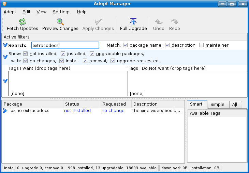249x173 pixels.
Task: Select the libxine-extracodecs package row name
Action: [x=29, y=111]
